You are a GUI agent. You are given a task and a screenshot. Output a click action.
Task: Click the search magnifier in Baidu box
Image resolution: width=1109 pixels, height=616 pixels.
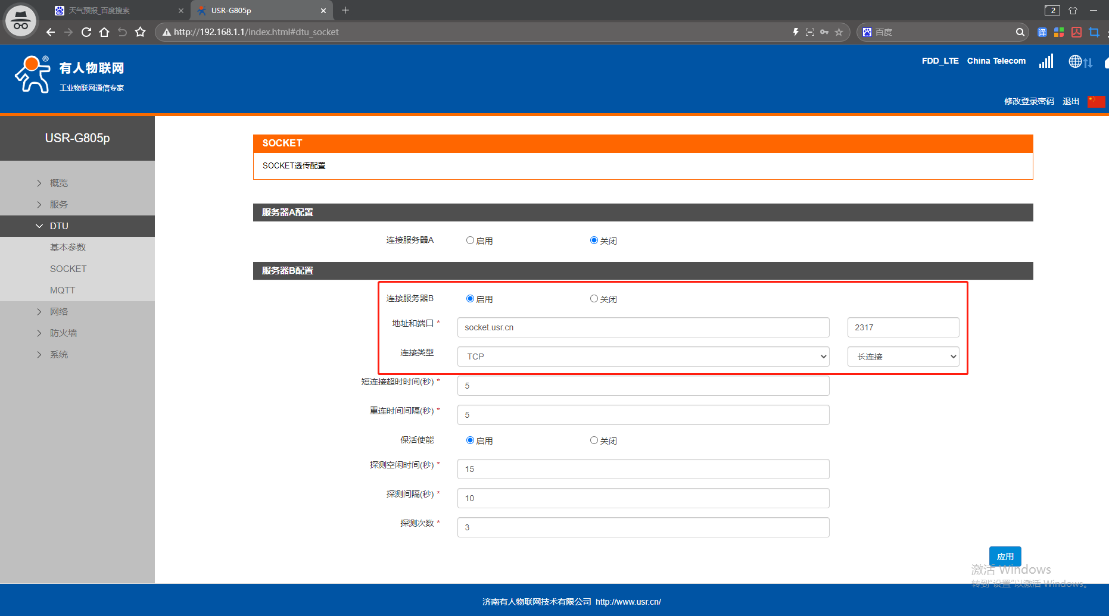1020,32
